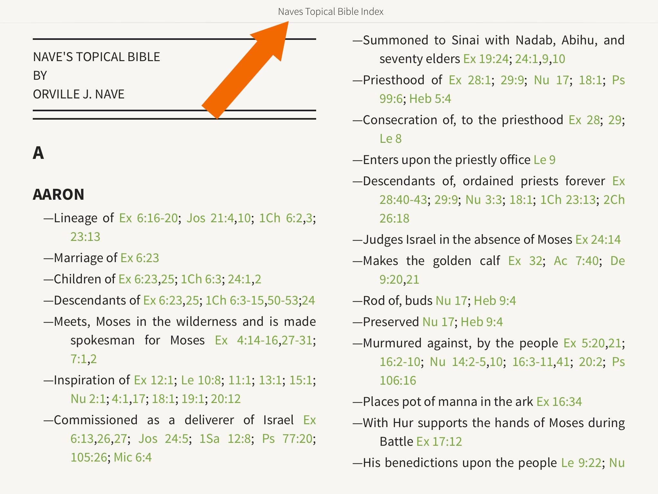
Task: Open Nu 17 in the Rod of, buds entry
Action: pyautogui.click(x=451, y=301)
